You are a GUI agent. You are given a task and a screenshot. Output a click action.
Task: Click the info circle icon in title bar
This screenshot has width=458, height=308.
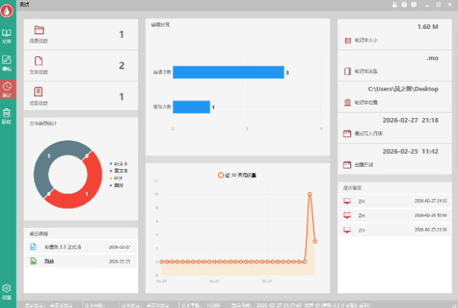tap(414, 5)
